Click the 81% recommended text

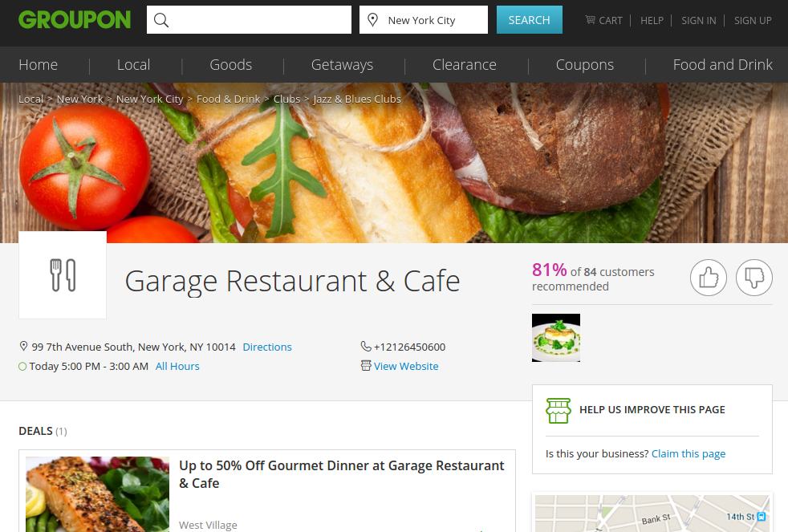pyautogui.click(x=593, y=278)
